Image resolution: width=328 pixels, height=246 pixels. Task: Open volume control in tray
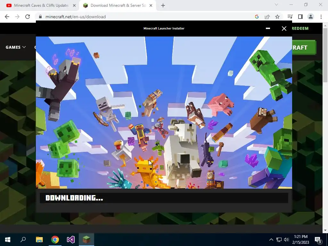286,240
